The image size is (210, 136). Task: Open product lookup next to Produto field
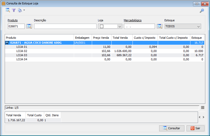(29, 26)
